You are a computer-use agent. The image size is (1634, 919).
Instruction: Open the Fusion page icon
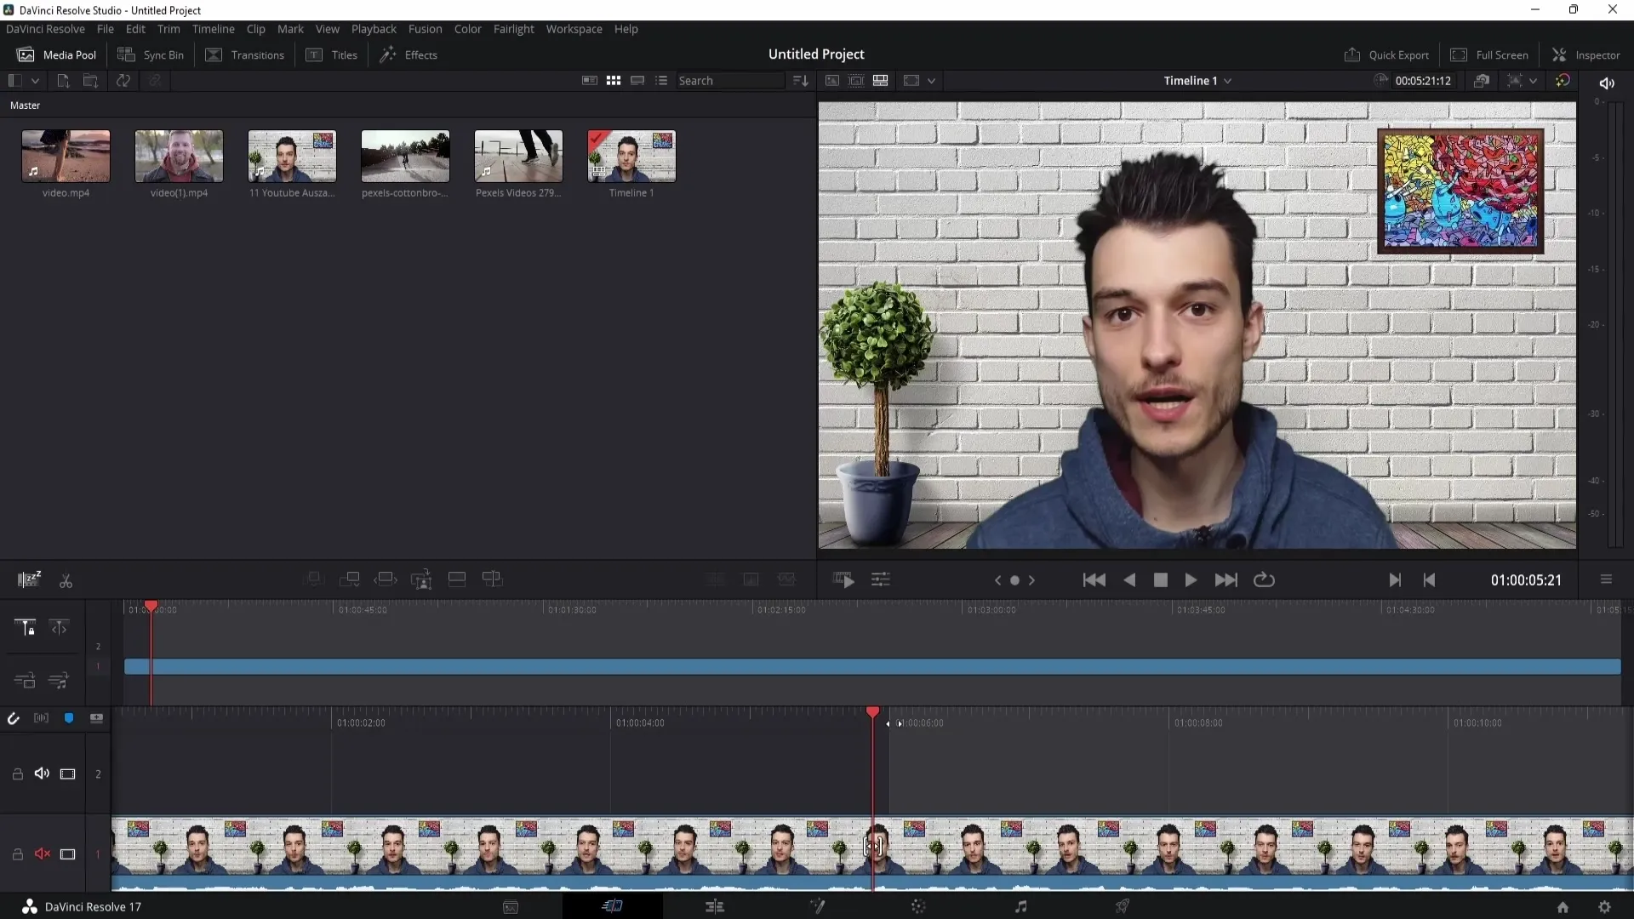click(x=816, y=906)
